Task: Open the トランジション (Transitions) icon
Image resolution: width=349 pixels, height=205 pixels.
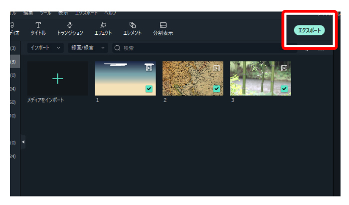Action: pos(70,25)
